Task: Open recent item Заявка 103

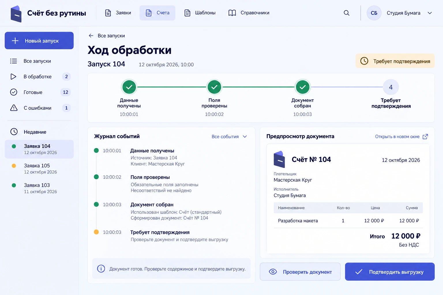Action: coord(39,188)
